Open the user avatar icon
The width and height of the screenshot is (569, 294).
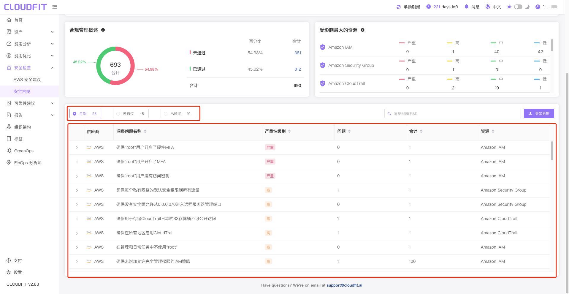[538, 7]
